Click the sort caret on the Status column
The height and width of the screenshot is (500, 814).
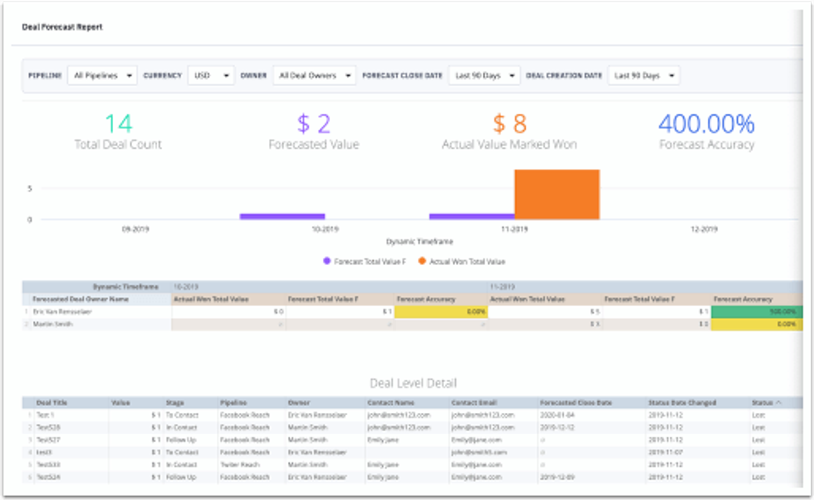pyautogui.click(x=778, y=403)
